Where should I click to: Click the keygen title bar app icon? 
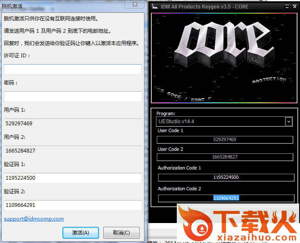(155, 6)
